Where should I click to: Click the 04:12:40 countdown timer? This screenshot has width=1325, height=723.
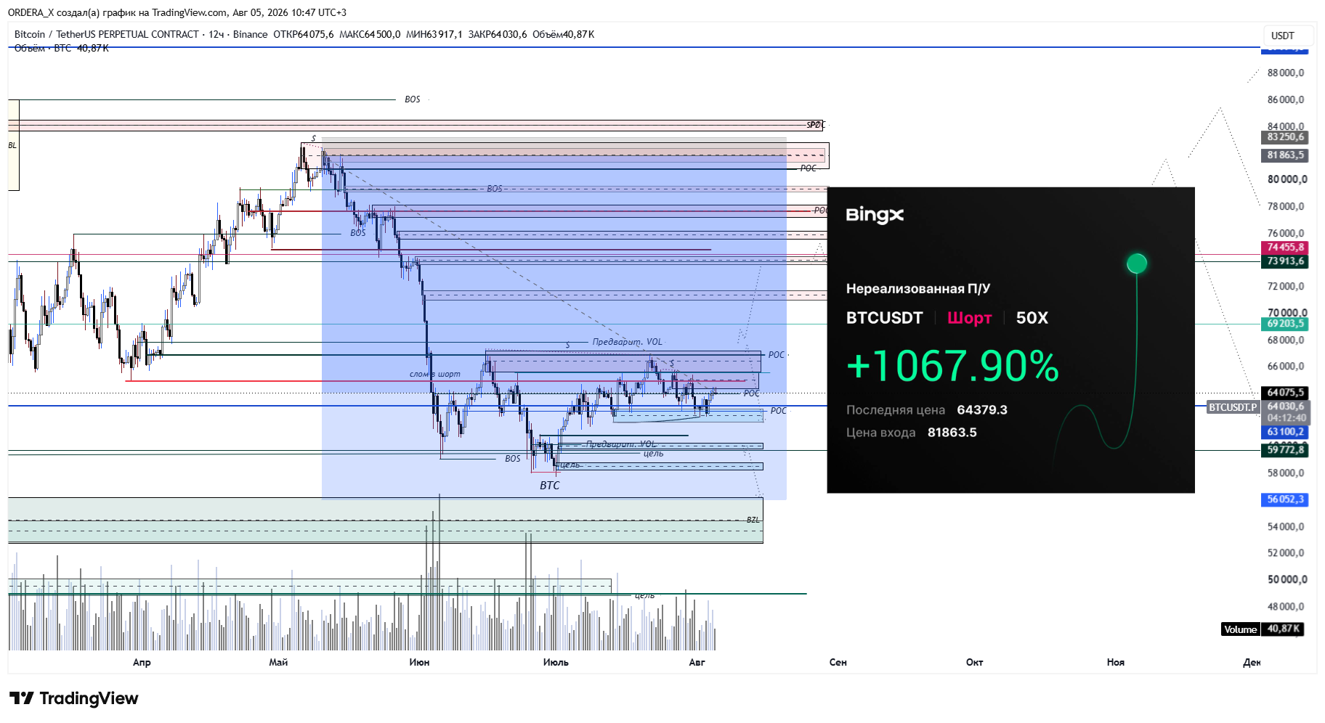click(1286, 418)
